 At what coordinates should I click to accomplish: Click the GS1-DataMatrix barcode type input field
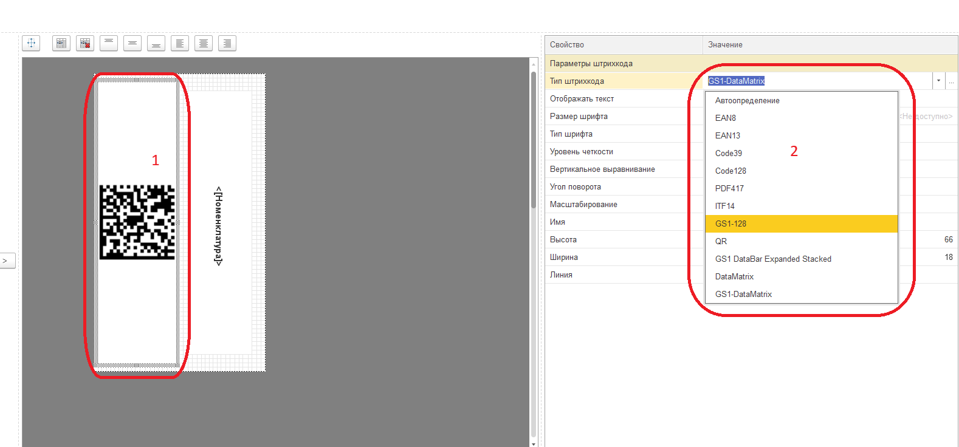point(818,81)
